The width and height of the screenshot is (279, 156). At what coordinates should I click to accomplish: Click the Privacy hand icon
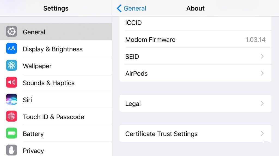(11, 150)
